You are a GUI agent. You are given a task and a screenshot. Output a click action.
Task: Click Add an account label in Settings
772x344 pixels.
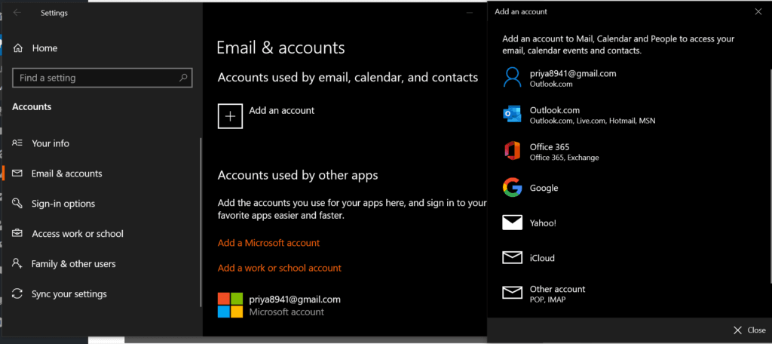tap(282, 110)
